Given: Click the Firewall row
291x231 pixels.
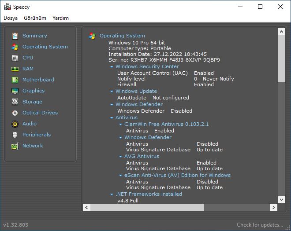Looking at the screenshot, I should (x=165, y=84).
